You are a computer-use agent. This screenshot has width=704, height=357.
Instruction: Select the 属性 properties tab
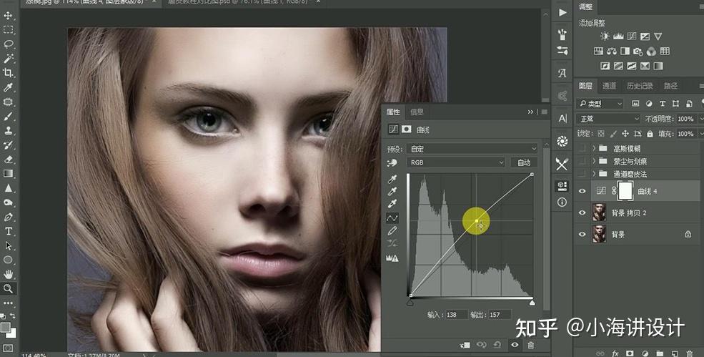click(x=393, y=112)
